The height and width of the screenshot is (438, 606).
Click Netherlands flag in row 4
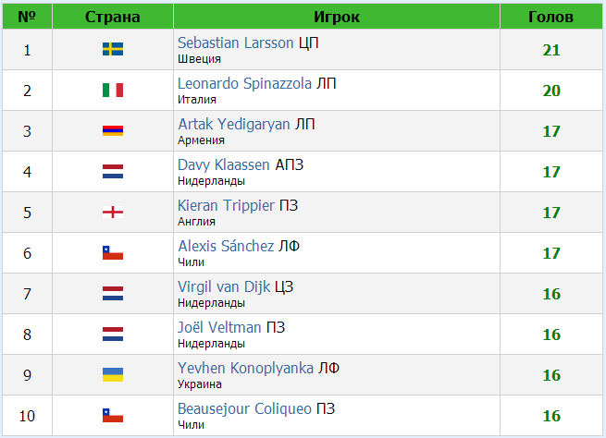pyautogui.click(x=113, y=171)
